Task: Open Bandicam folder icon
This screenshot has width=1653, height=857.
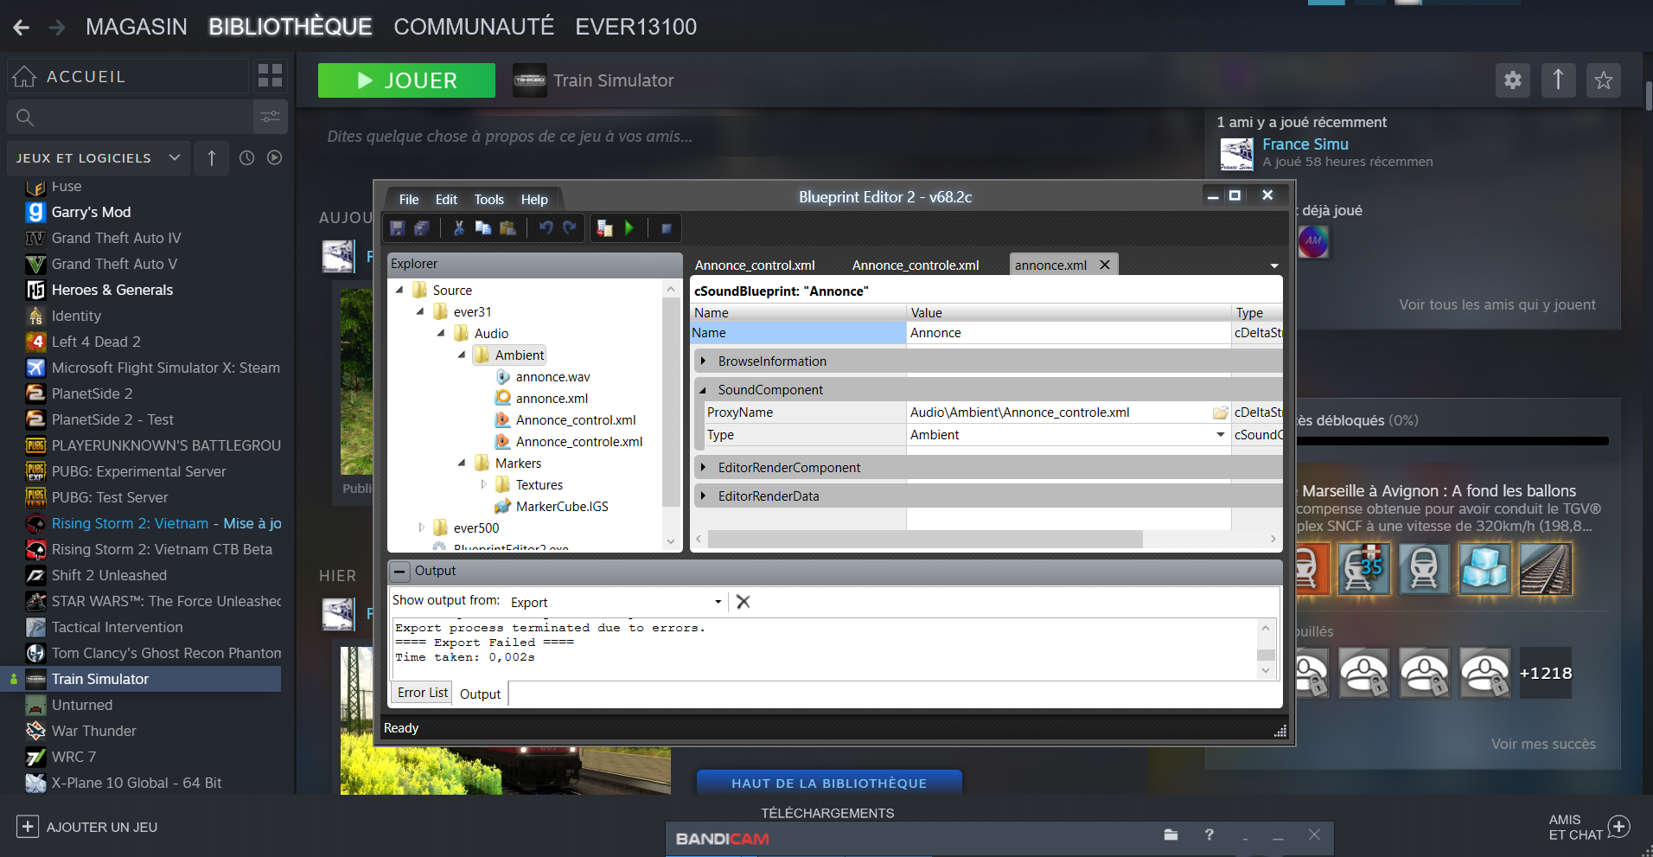Action: pos(1171,835)
